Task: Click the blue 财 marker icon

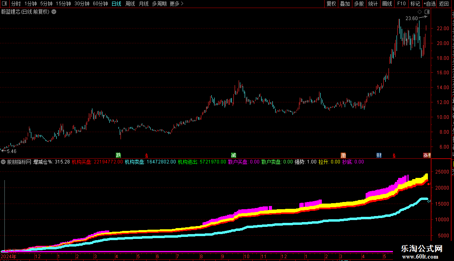Action: click(379, 155)
